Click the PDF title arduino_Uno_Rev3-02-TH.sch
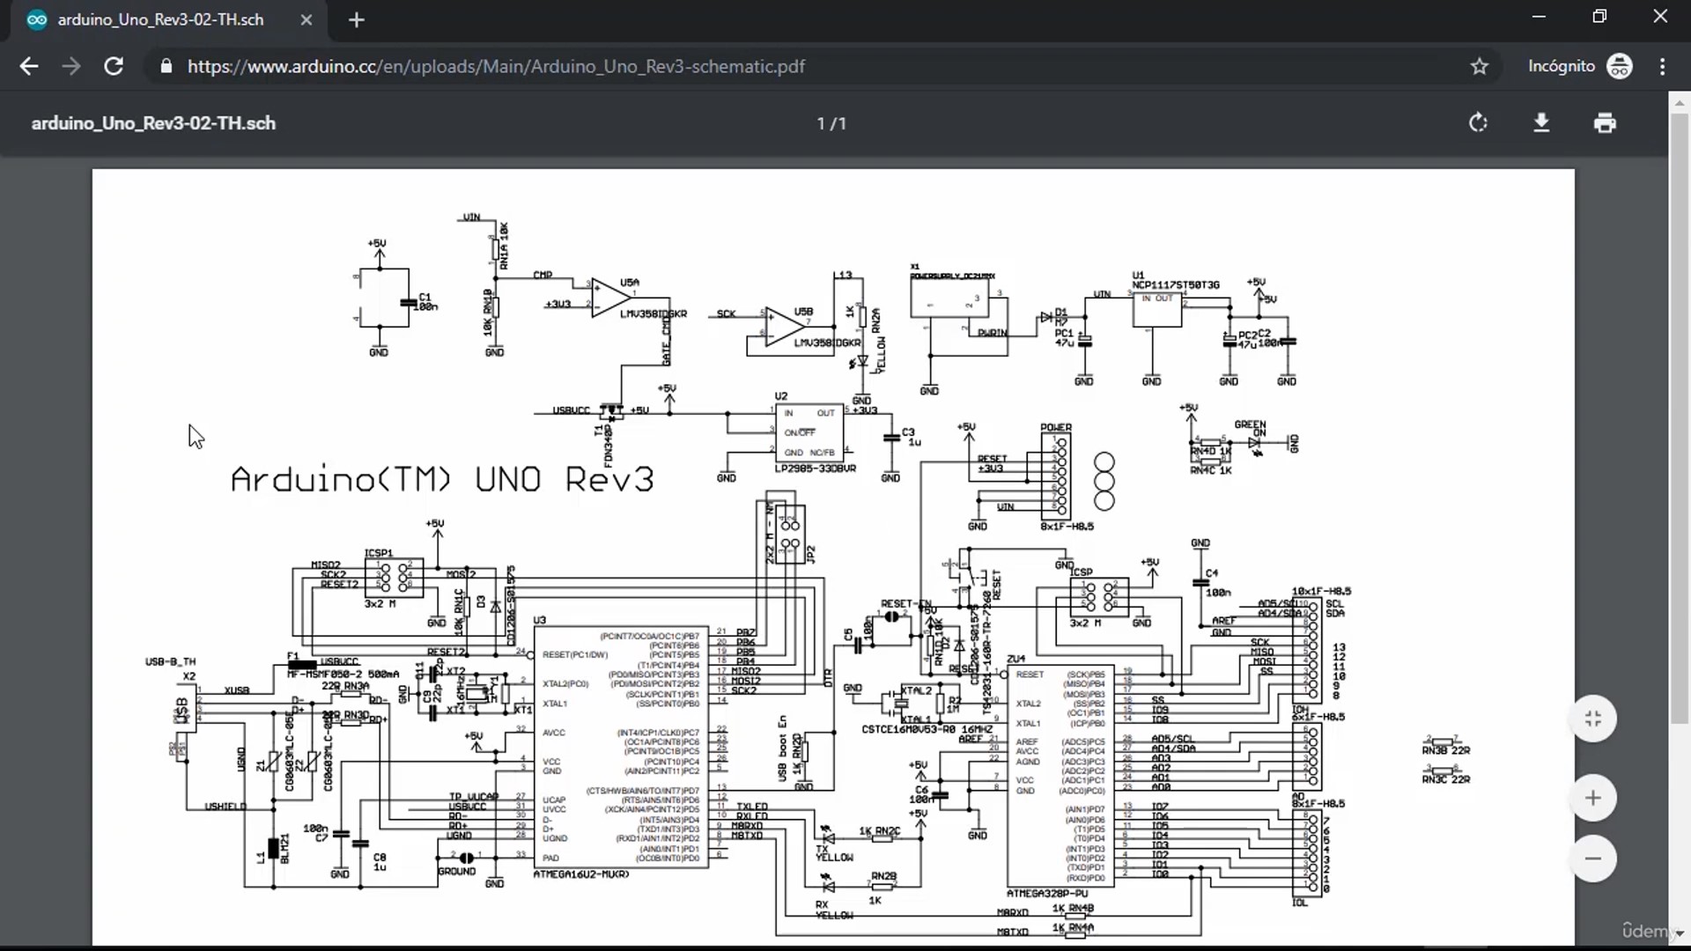Viewport: 1691px width, 951px height. click(153, 123)
